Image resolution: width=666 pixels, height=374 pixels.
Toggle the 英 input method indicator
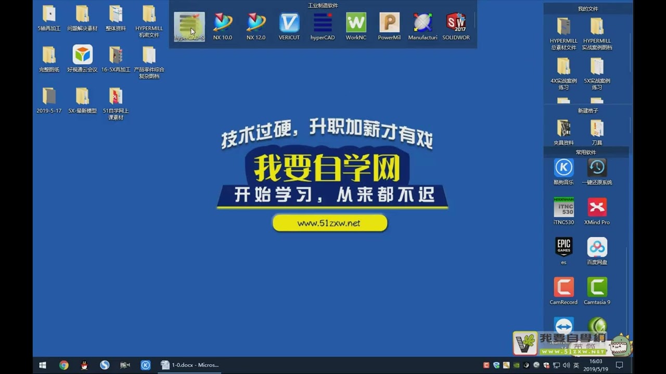[576, 365]
